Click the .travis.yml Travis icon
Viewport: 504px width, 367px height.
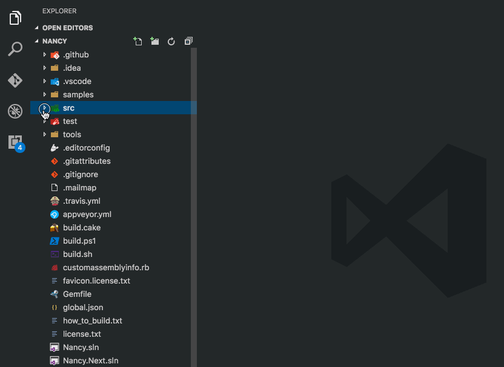[x=55, y=201]
